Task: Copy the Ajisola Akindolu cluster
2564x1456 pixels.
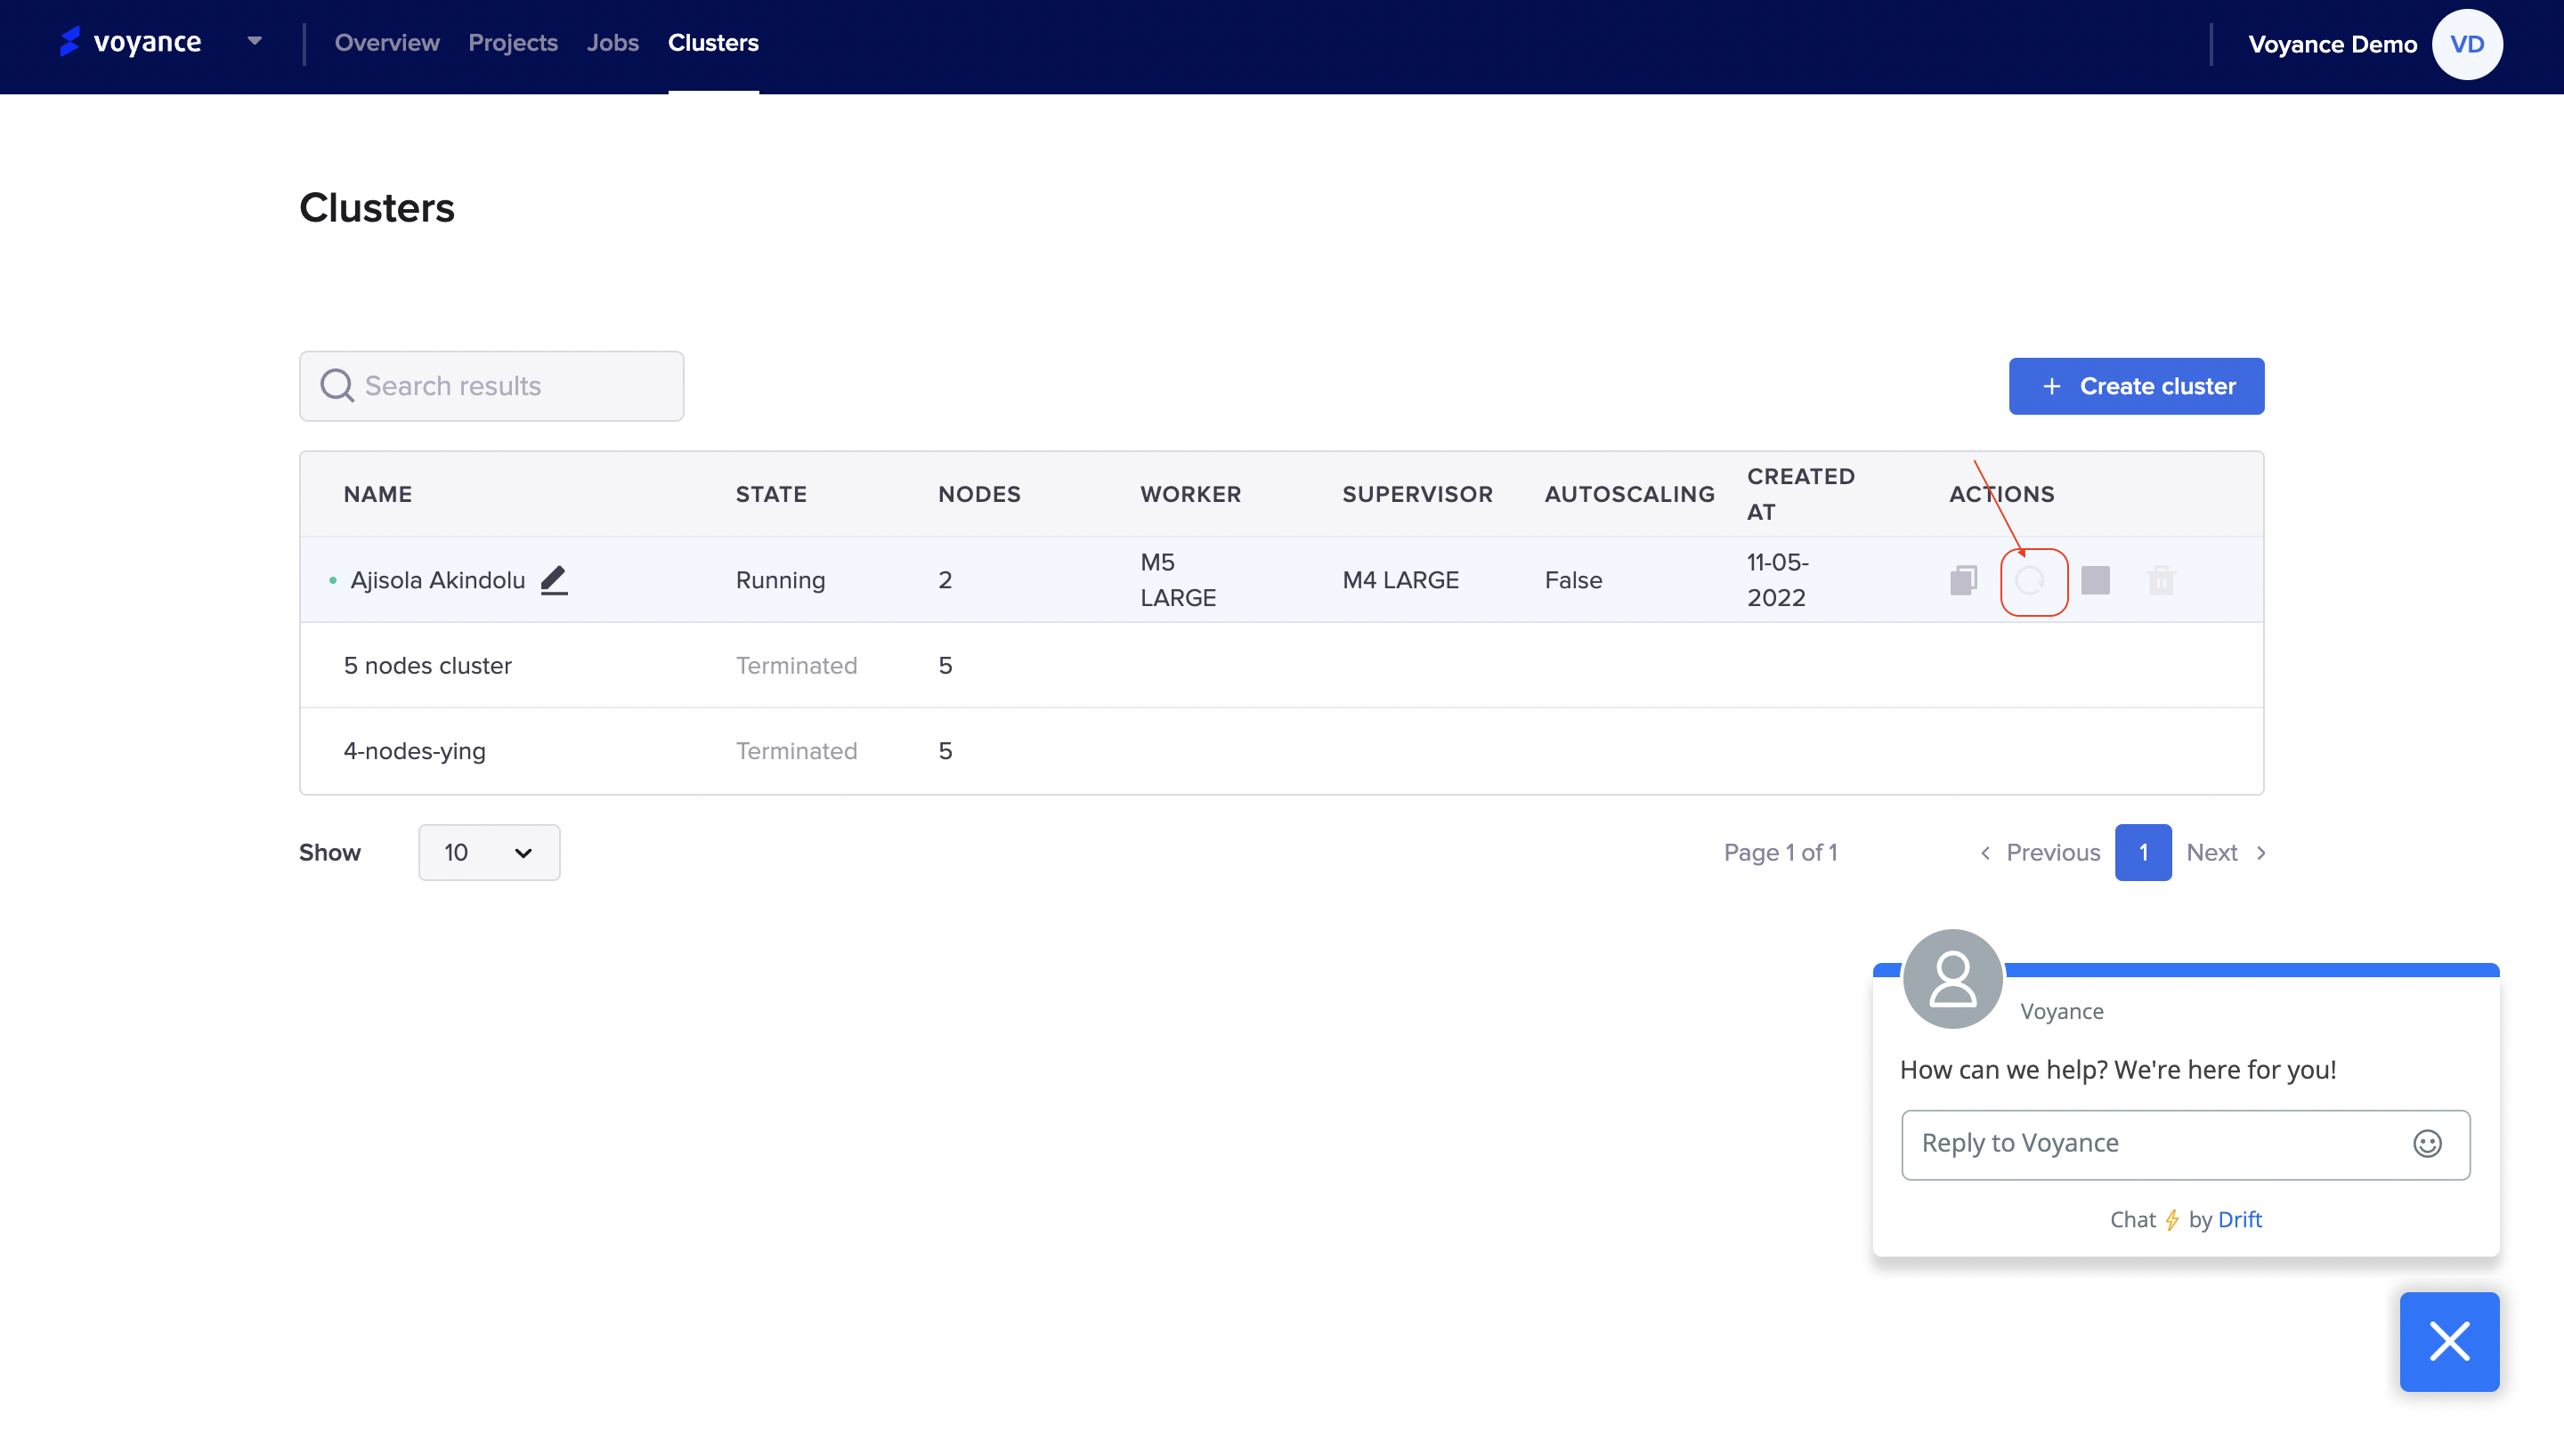Action: [x=1963, y=580]
